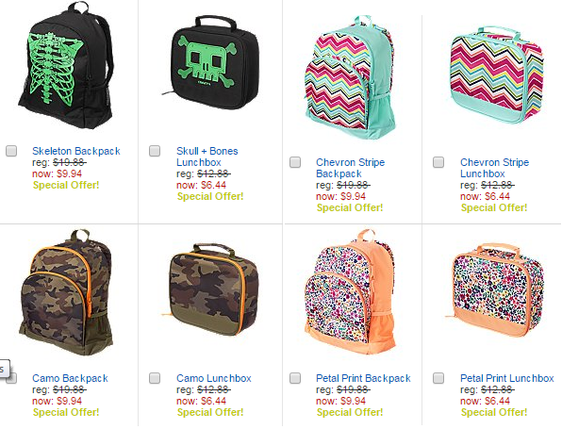Image resolution: width=562 pixels, height=429 pixels.
Task: Click the Petal Print Lunchbox link
Action: click(506, 378)
